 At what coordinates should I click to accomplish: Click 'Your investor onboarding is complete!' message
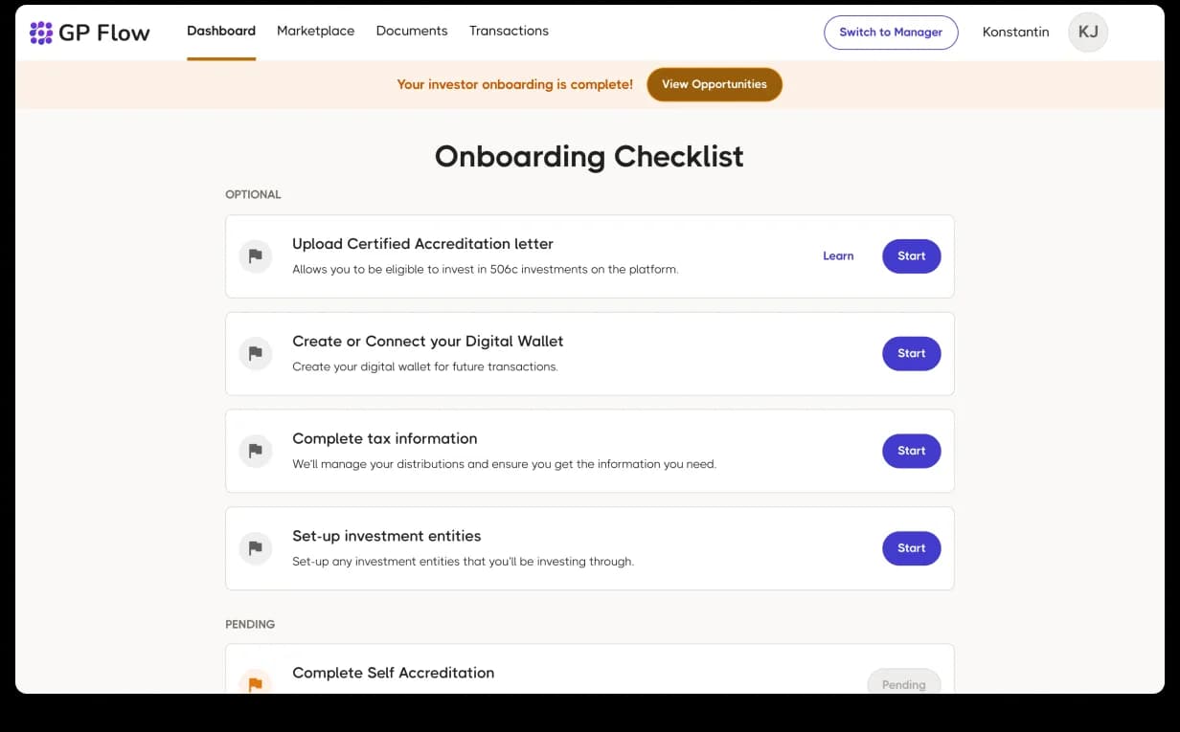click(515, 84)
